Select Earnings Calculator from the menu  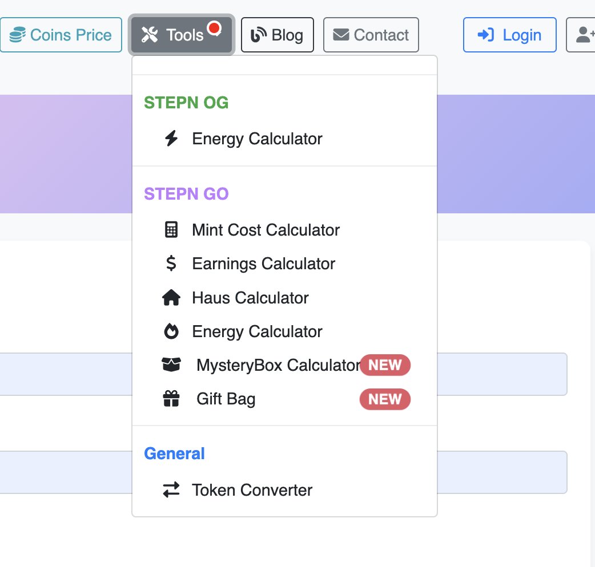[263, 264]
